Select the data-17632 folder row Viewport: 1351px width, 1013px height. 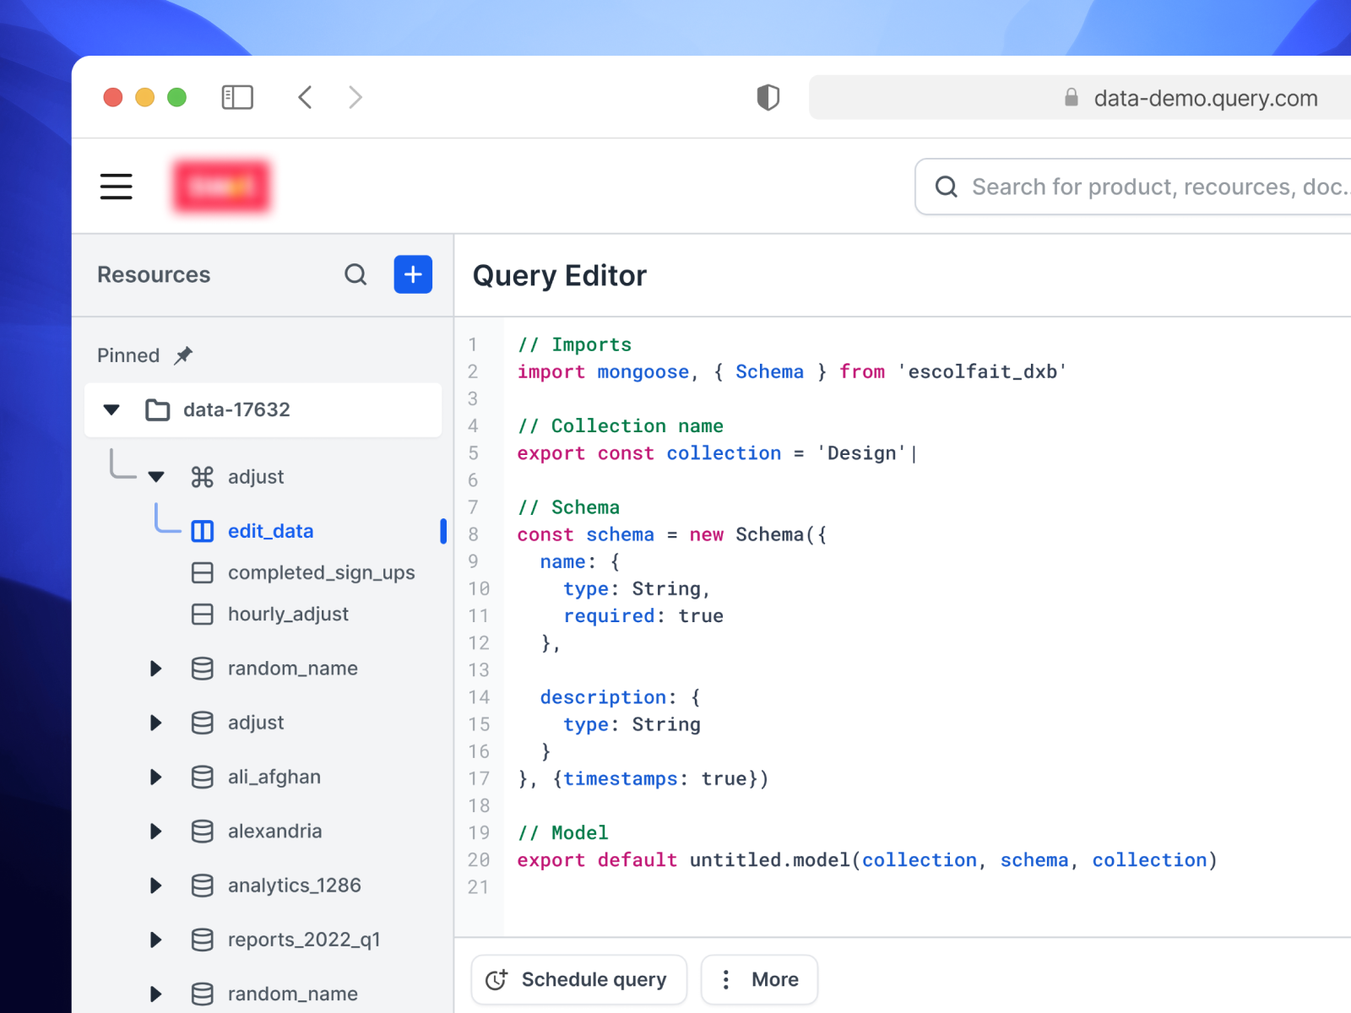point(263,410)
